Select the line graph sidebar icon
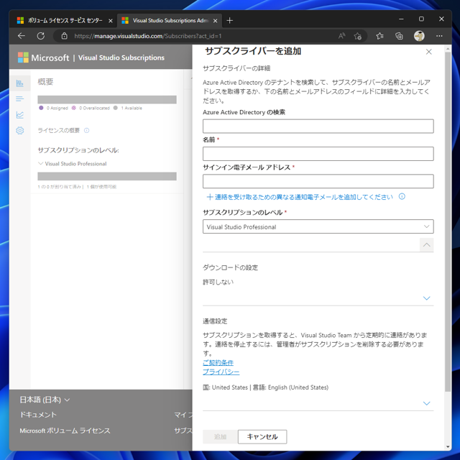Image resolution: width=460 pixels, height=460 pixels. click(x=20, y=115)
